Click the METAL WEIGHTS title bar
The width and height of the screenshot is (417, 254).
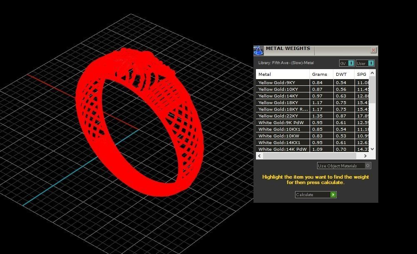(x=315, y=50)
